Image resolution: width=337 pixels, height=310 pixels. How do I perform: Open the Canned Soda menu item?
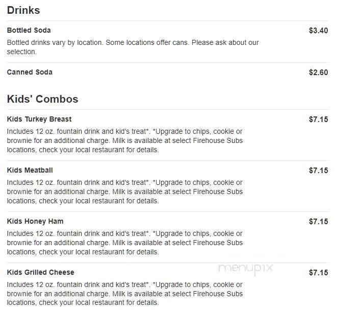(x=30, y=72)
